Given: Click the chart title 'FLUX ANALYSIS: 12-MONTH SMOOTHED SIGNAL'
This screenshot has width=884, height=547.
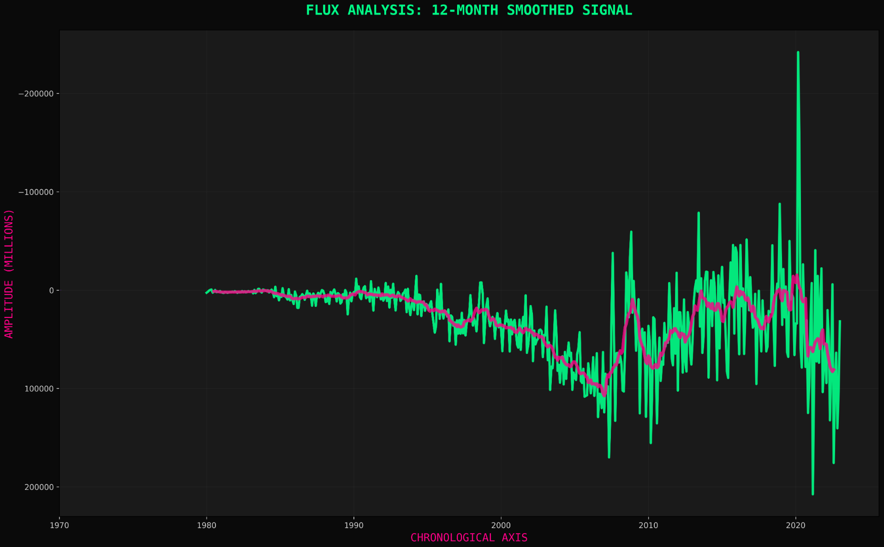Looking at the screenshot, I should [x=469, y=10].
